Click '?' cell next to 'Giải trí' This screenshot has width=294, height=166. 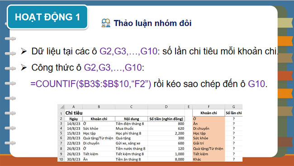click(234, 143)
